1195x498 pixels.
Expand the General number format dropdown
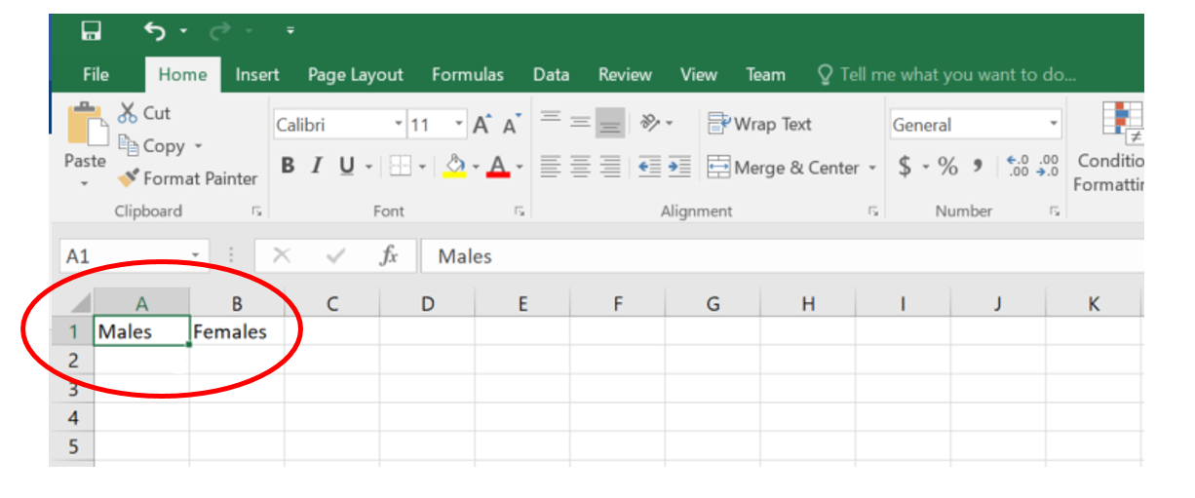[x=1053, y=125]
